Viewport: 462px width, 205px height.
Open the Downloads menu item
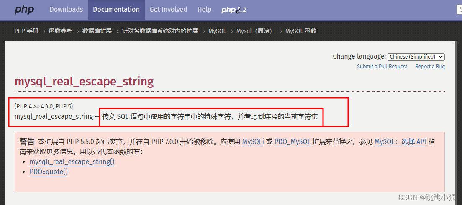pos(66,10)
